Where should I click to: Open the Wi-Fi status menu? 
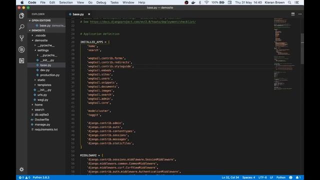coord(206,2)
